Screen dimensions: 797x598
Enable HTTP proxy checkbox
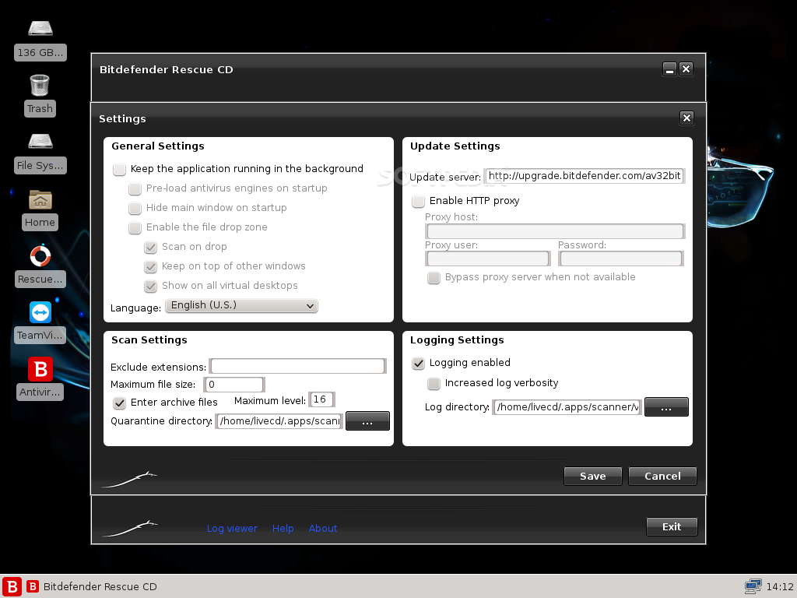click(x=418, y=202)
